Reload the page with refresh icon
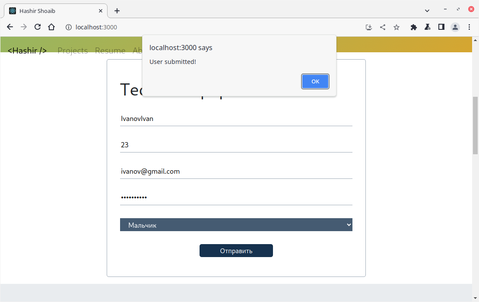 point(38,27)
